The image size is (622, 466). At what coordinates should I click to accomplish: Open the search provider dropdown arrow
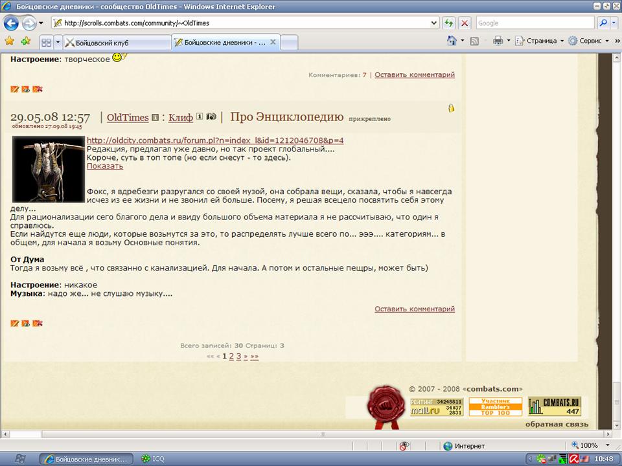tap(614, 23)
